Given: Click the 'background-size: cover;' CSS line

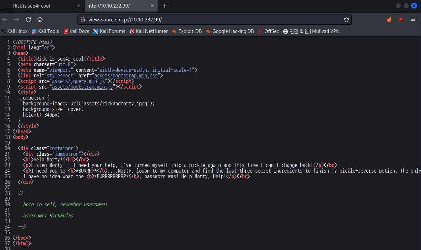Looking at the screenshot, I should [53, 109].
